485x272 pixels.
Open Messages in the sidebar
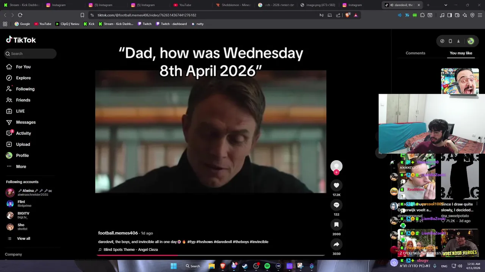pyautogui.click(x=21, y=122)
